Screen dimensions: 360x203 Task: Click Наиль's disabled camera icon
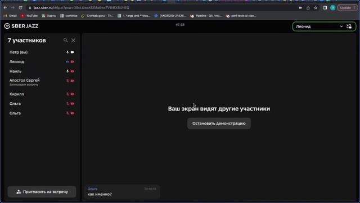[x=73, y=72]
